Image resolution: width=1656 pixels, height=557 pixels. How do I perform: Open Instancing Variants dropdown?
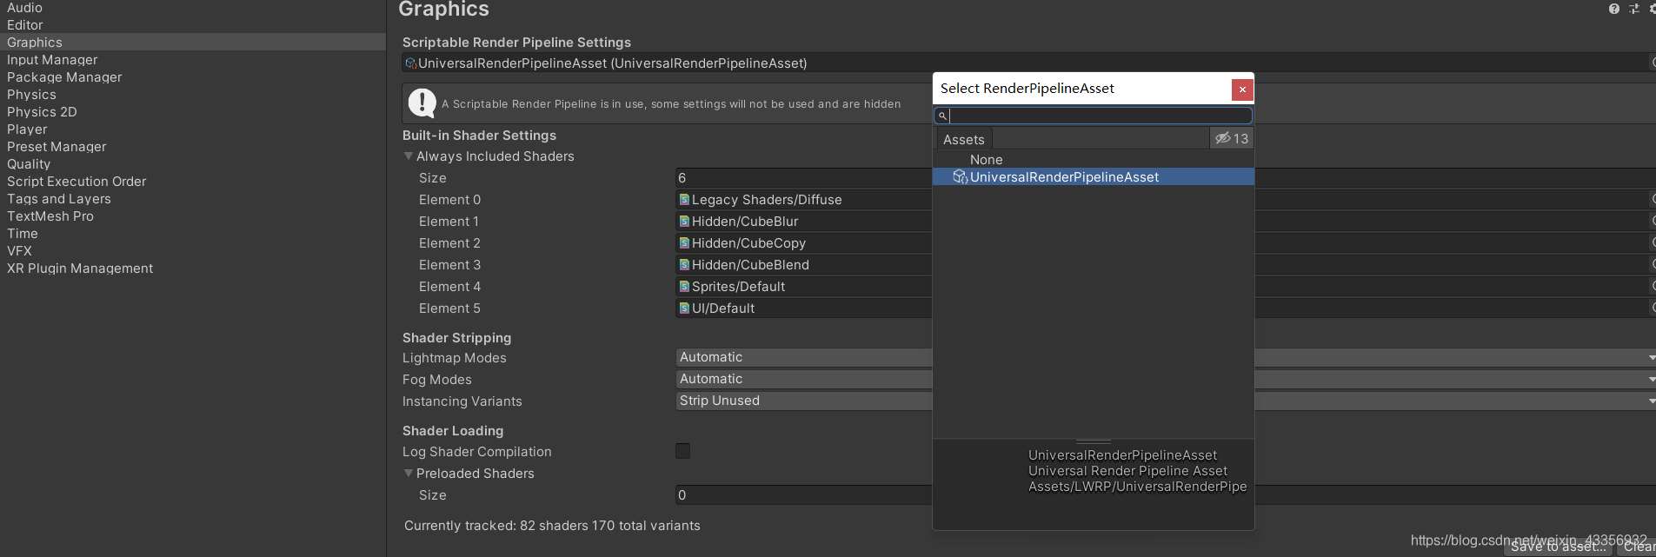click(x=1166, y=401)
